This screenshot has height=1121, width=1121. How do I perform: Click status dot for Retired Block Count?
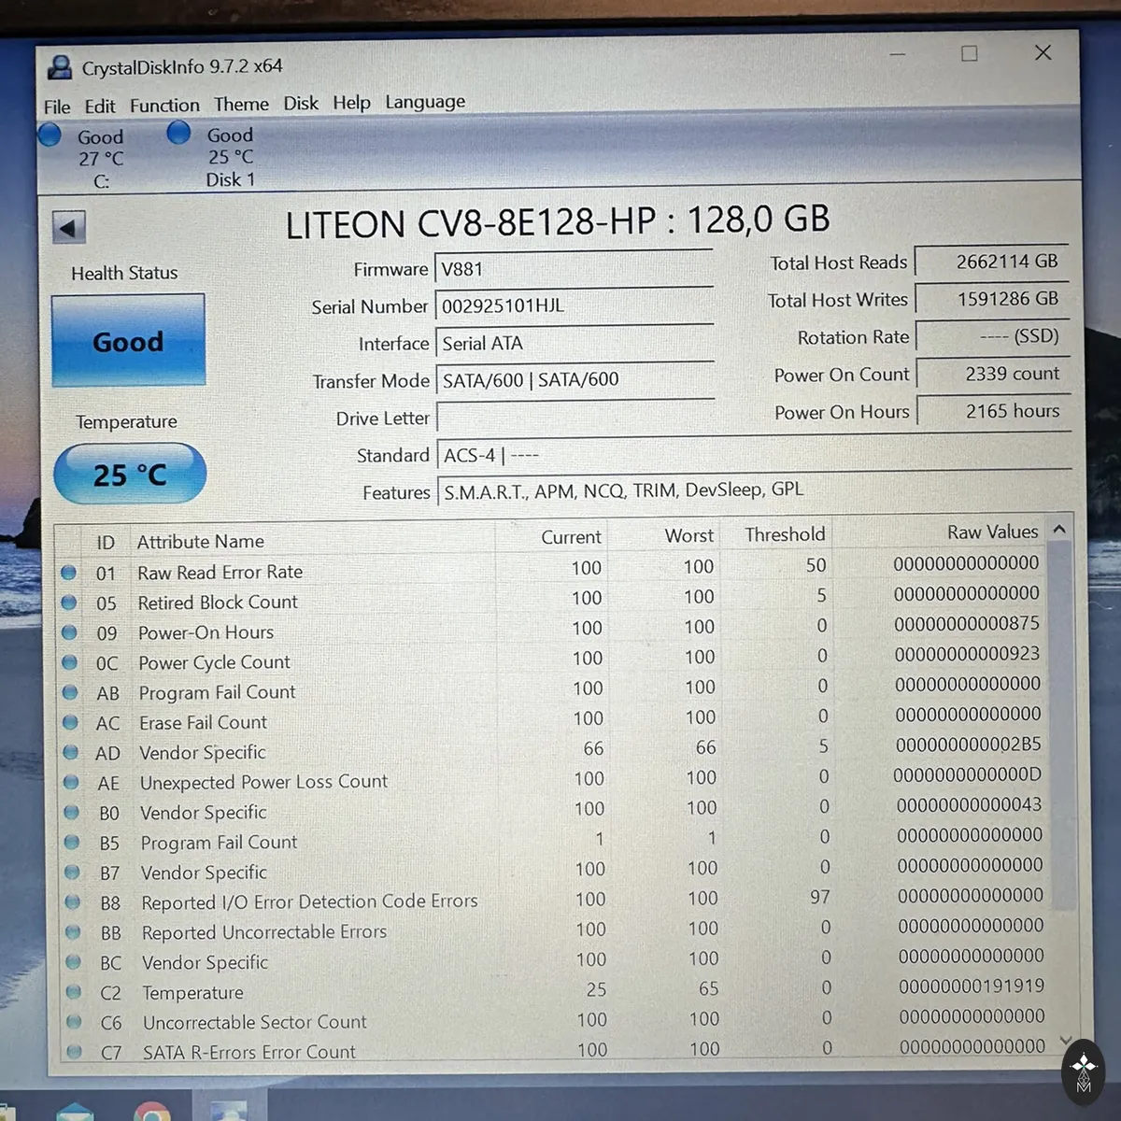[69, 603]
